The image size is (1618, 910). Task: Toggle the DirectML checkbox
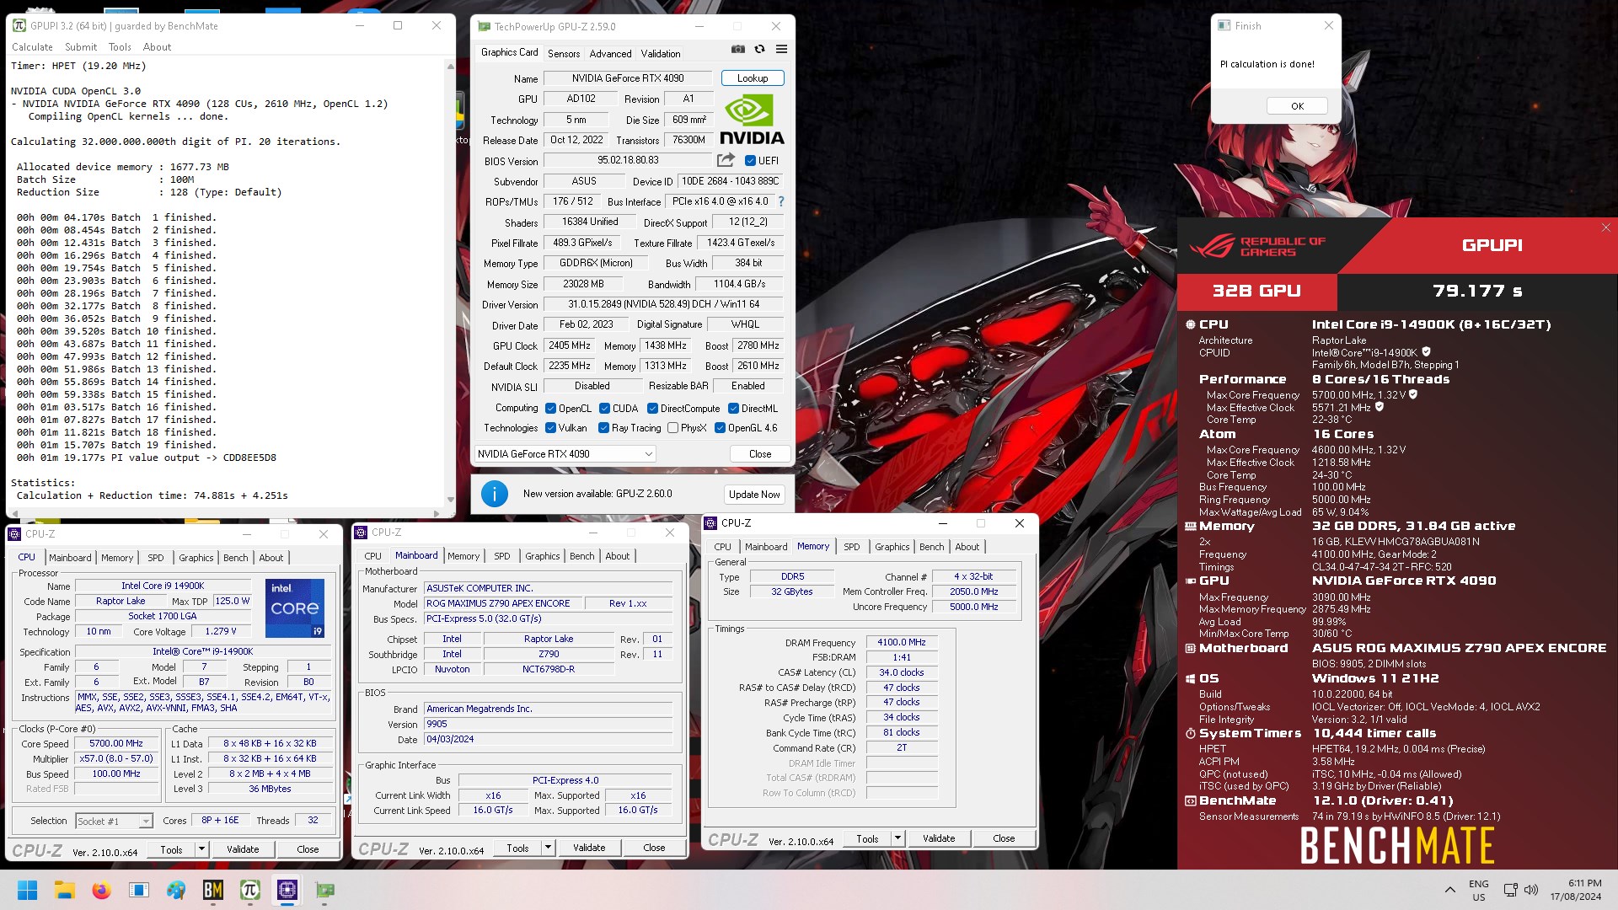tap(733, 408)
